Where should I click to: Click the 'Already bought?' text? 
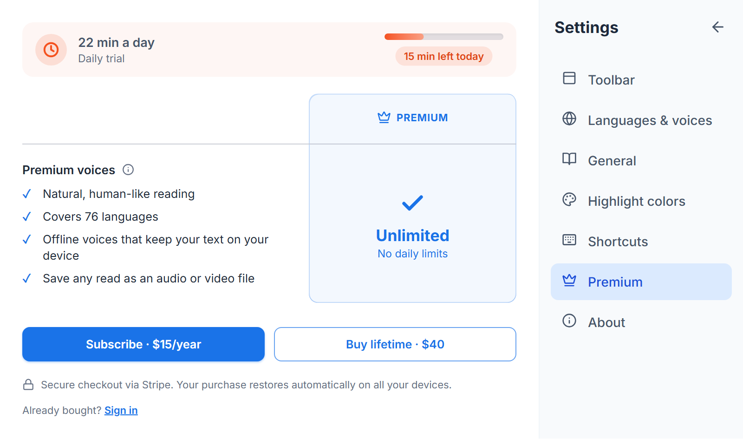[62, 410]
